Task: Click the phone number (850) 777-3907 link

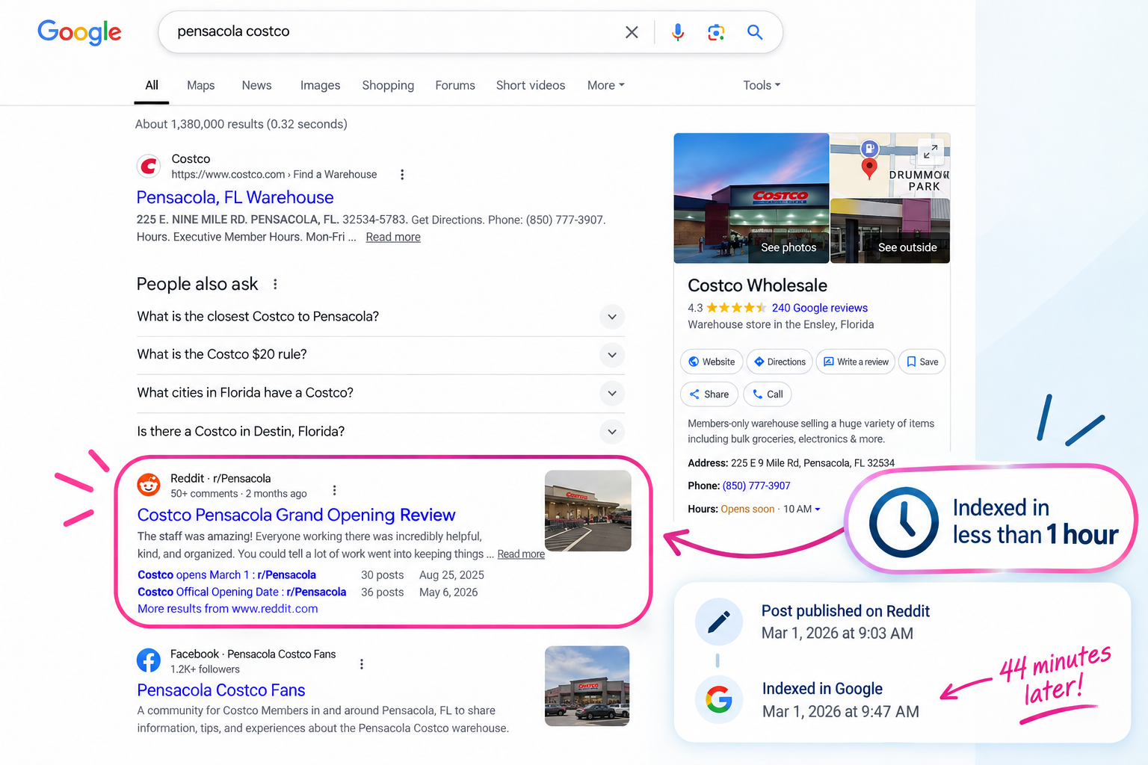Action: click(x=756, y=486)
